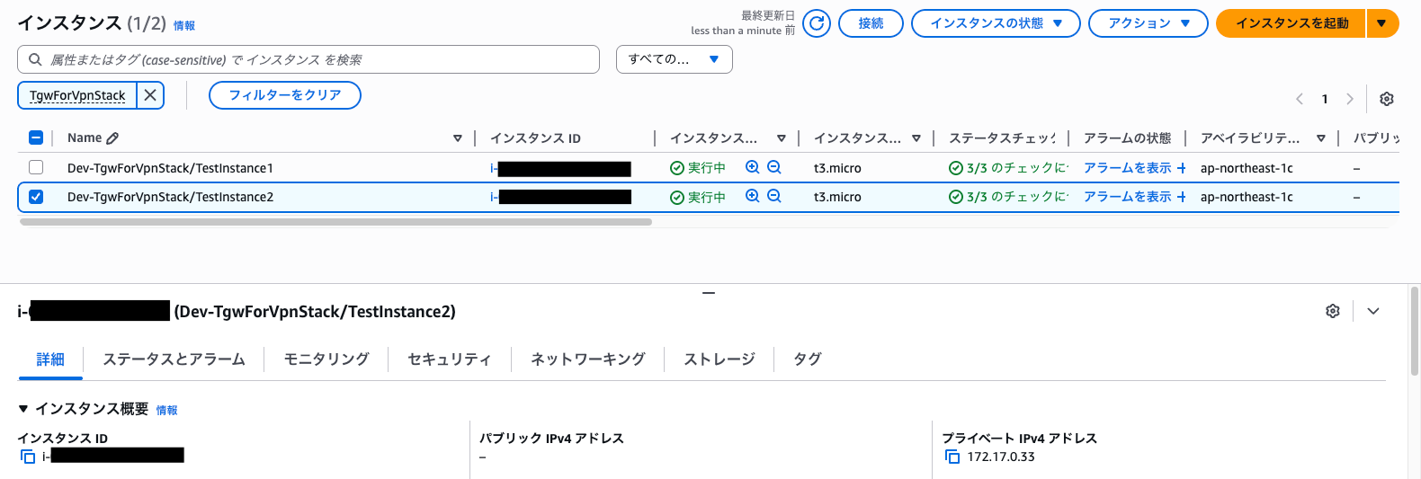This screenshot has height=479, width=1421.
Task: Click インスタンスを起動 button
Action: point(1291,23)
